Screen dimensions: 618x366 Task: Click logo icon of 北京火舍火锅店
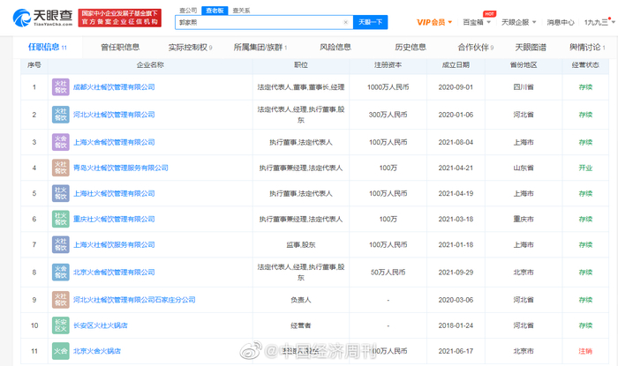point(60,352)
